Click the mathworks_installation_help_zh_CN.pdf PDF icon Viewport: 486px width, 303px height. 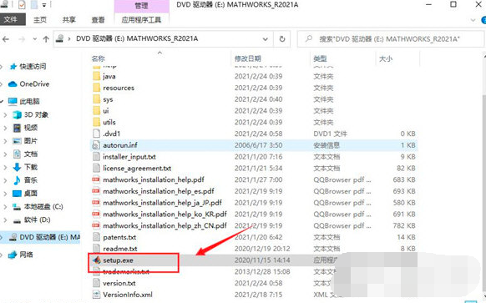(x=96, y=225)
